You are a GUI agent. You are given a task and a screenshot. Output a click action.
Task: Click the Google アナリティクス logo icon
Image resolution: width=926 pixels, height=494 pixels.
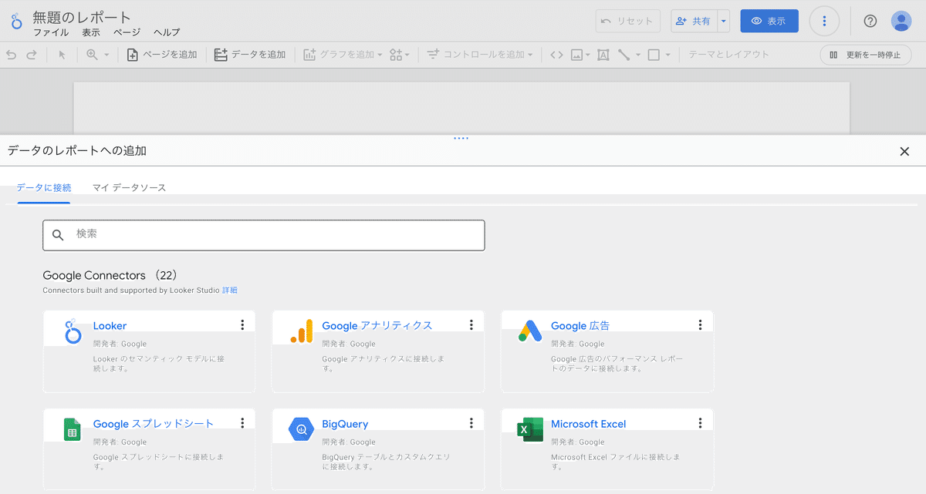(302, 331)
